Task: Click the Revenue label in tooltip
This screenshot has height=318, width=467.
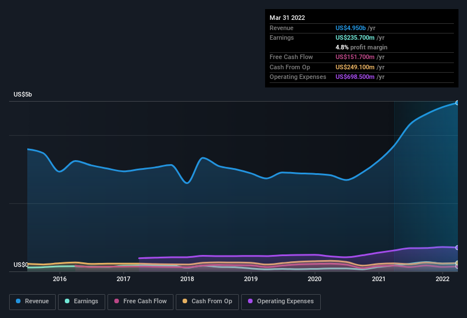Action: (282, 28)
